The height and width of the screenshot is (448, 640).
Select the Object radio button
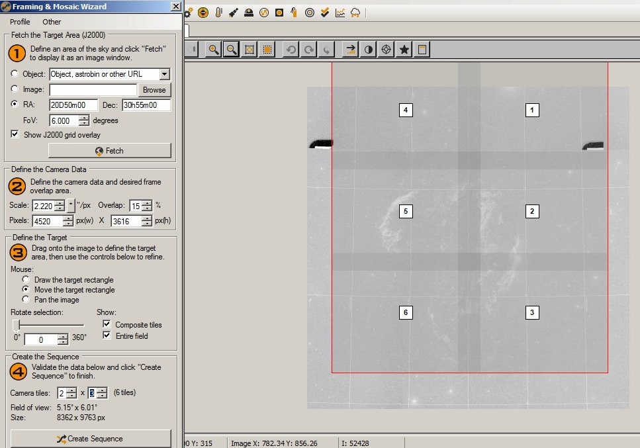point(15,73)
